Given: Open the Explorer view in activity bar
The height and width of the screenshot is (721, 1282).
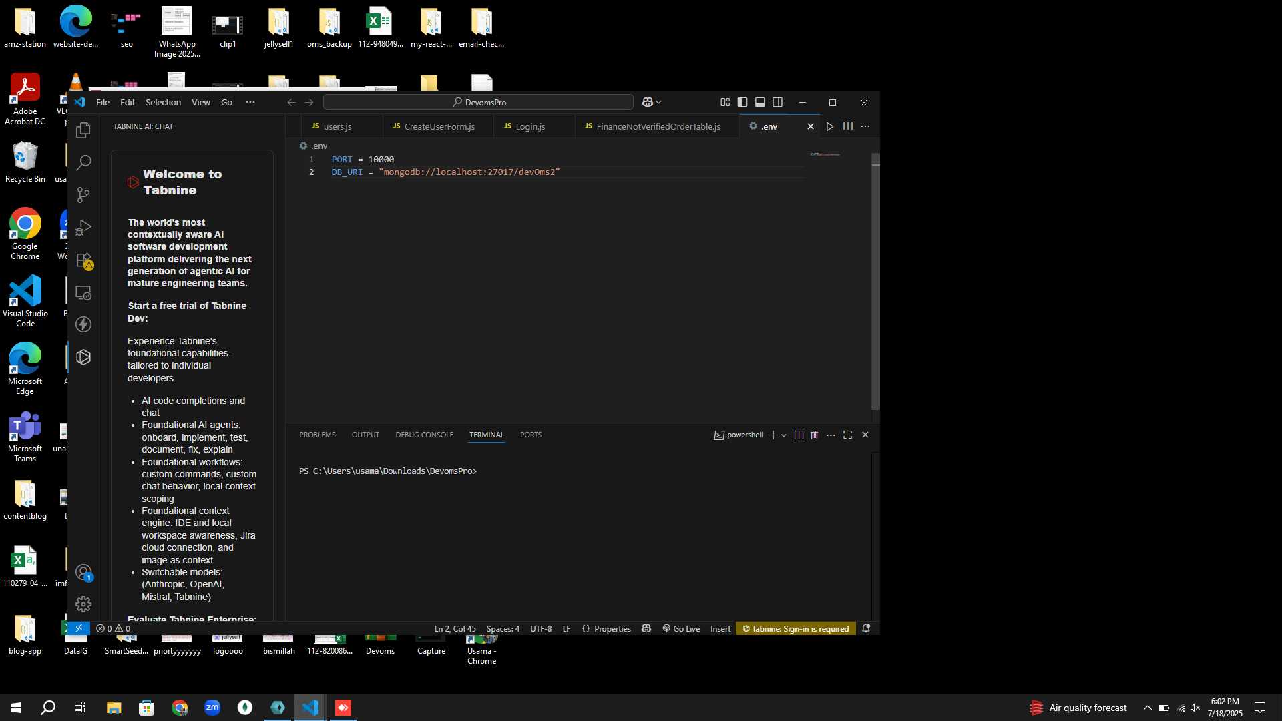Looking at the screenshot, I should (x=83, y=130).
